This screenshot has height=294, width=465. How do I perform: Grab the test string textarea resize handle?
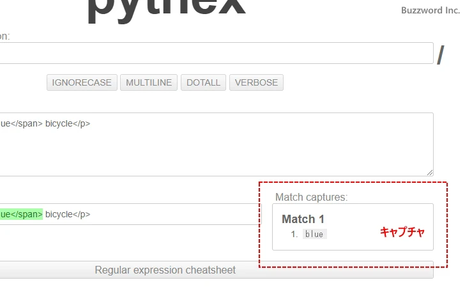[x=430, y=173]
